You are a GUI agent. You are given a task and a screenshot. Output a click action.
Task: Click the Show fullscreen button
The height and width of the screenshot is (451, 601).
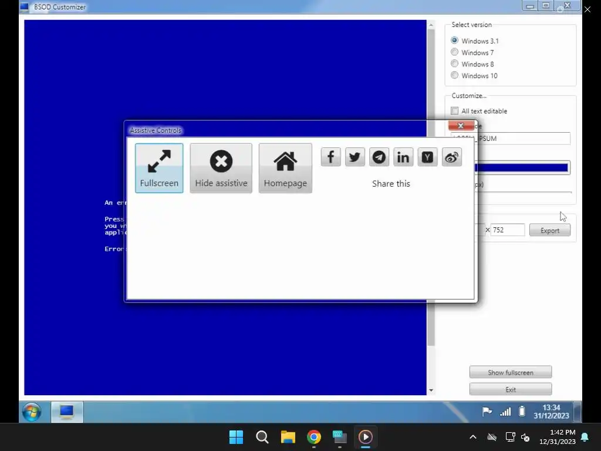511,372
